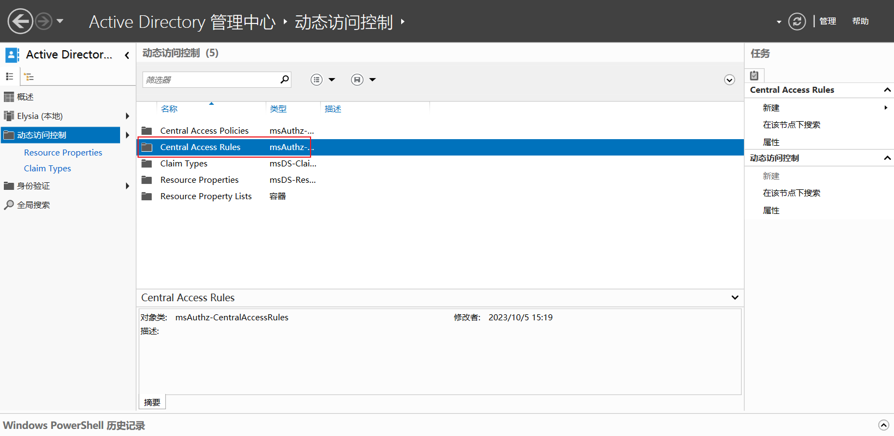
Task: Open Resource Properties link in navigation
Action: pyautogui.click(x=63, y=153)
